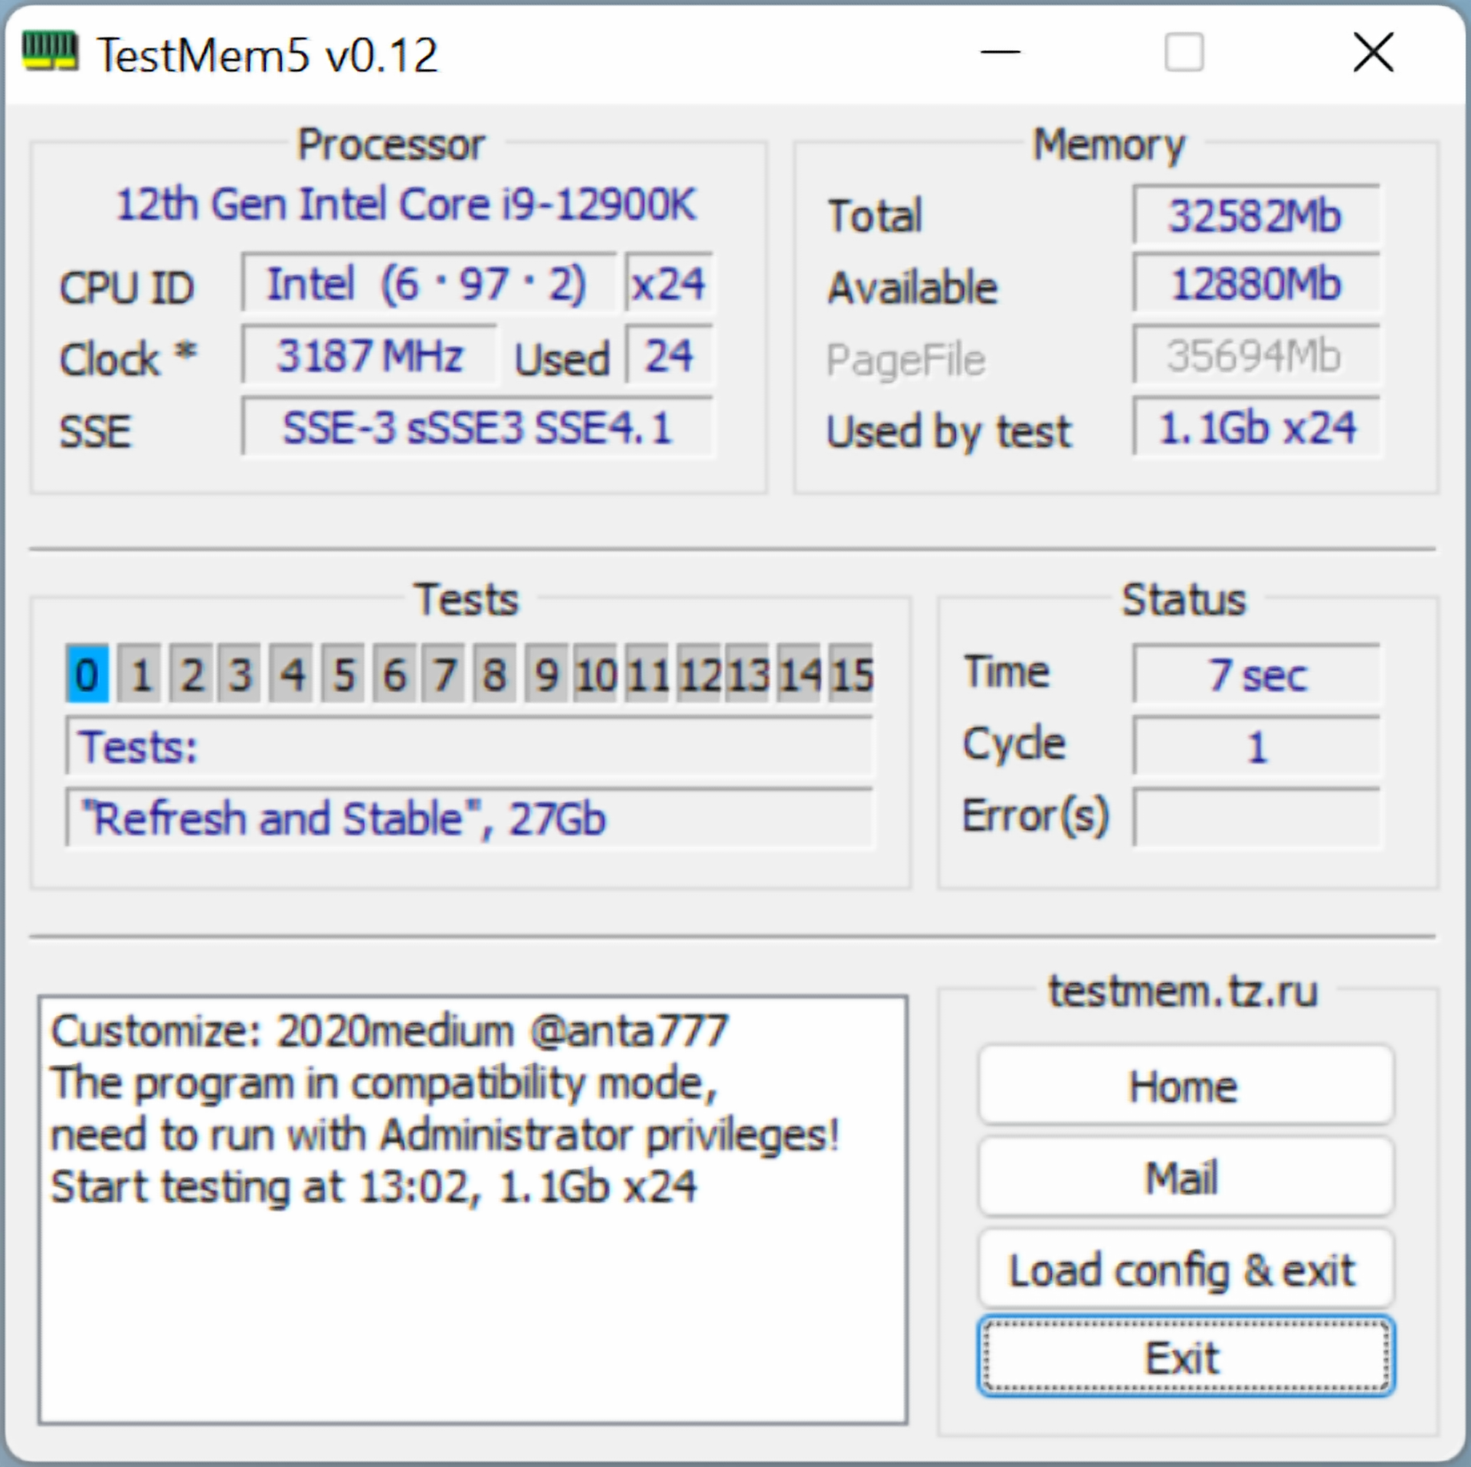Click CPU ID value Intel (6 · 97 · 2)
This screenshot has height=1467, width=1471.
coord(428,283)
